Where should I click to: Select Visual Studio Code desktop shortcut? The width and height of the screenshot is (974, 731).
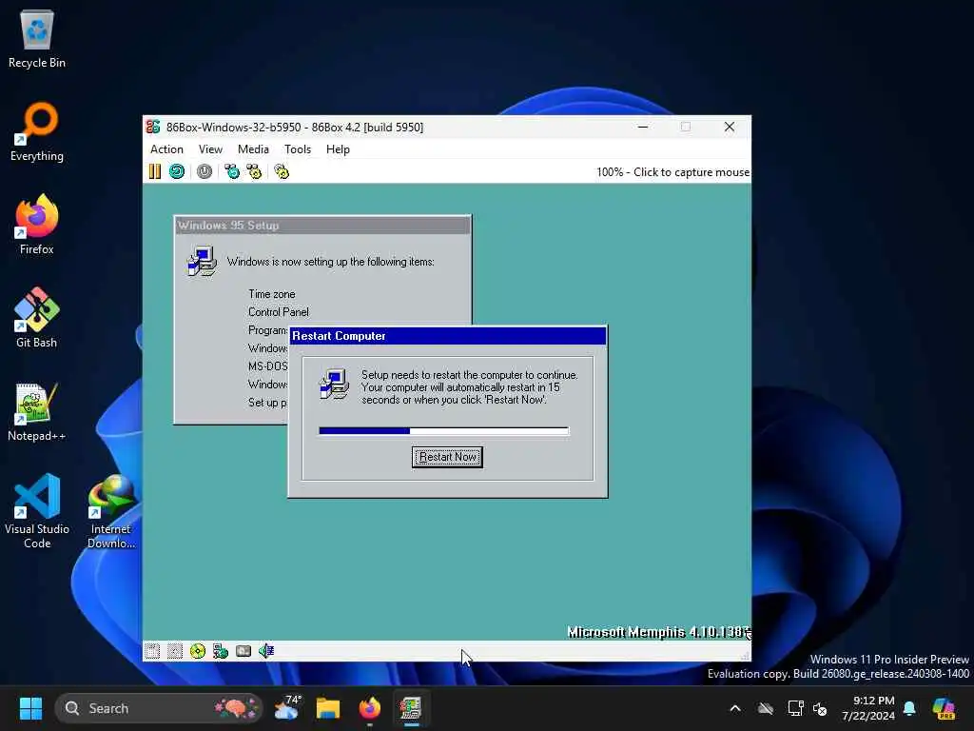click(x=37, y=511)
